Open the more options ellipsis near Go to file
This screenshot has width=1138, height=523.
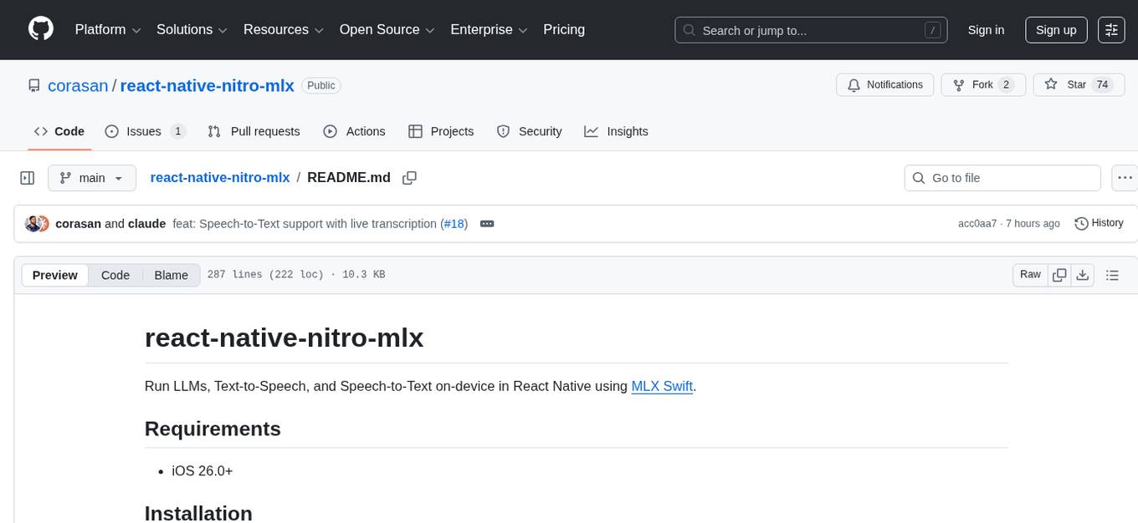point(1125,177)
